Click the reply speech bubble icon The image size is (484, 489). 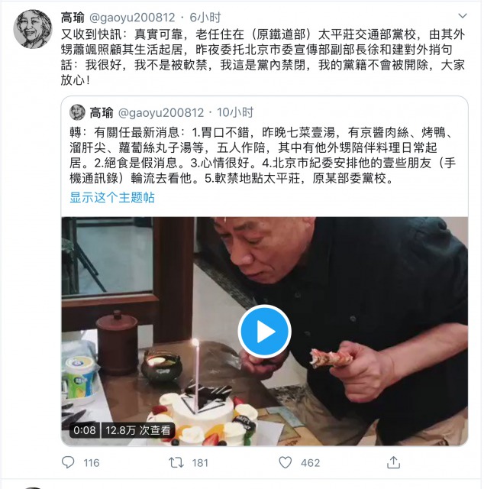[68, 462]
